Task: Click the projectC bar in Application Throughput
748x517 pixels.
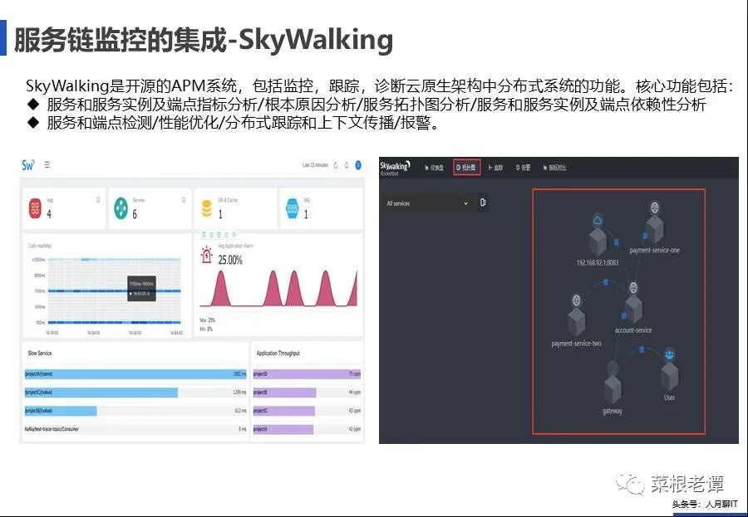Action: coord(284,411)
